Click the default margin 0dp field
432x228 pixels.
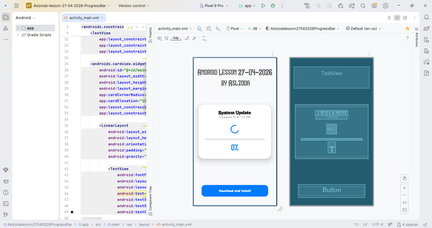pyautogui.click(x=176, y=38)
